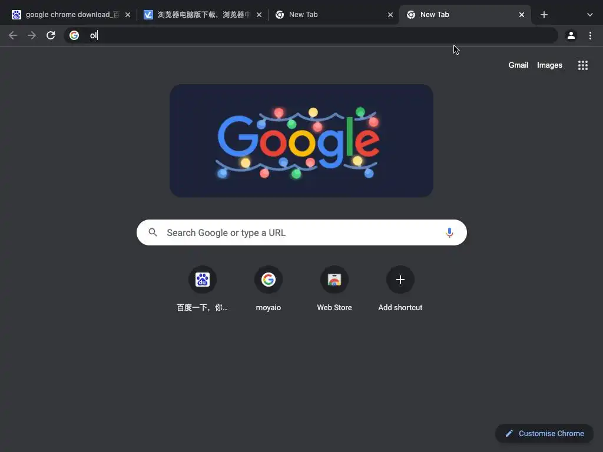This screenshot has width=603, height=452.
Task: Focus the Search Google or type a URL box
Action: click(302, 232)
